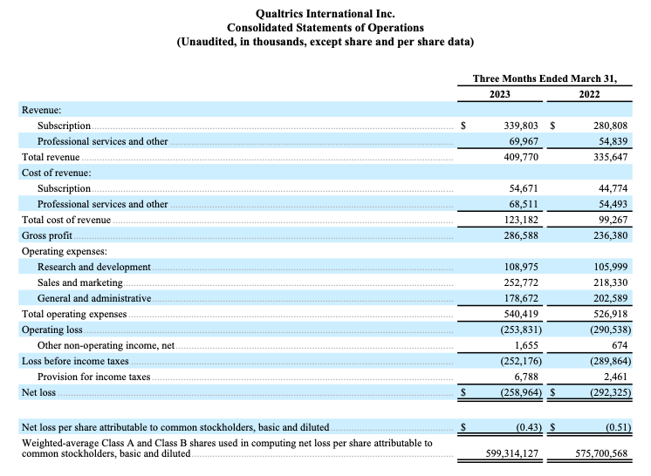Click the 'Cost of revenue:' label
The image size is (651, 476).
click(x=57, y=173)
